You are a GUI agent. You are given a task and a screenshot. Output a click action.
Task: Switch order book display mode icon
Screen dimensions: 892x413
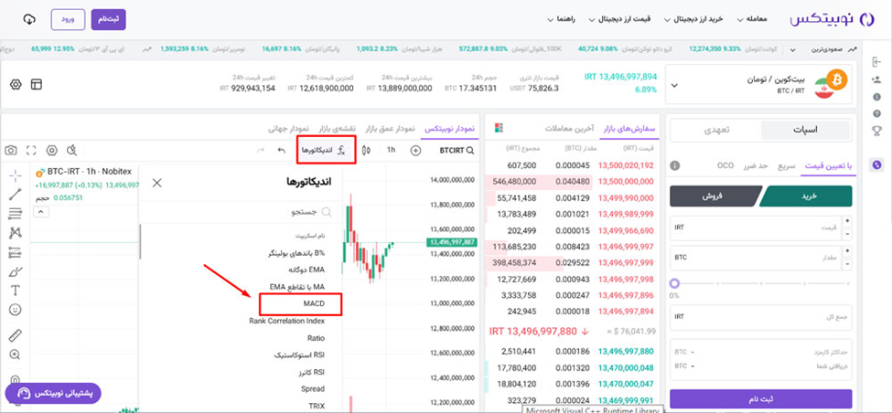(499, 128)
